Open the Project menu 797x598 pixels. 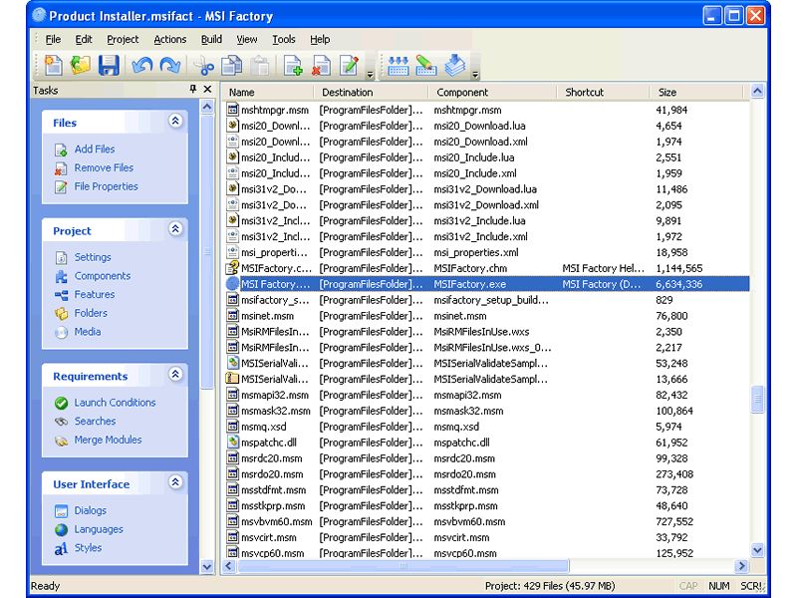coord(123,39)
